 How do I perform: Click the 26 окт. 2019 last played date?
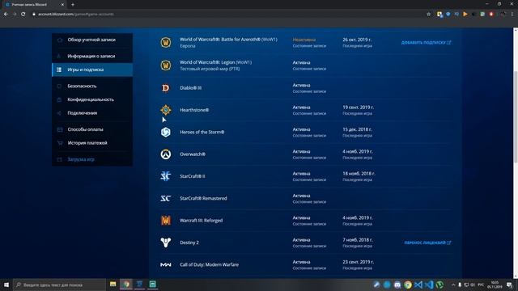(357, 40)
